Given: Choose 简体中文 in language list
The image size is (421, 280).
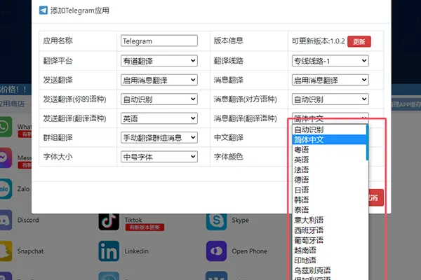Looking at the screenshot, I should pos(329,139).
